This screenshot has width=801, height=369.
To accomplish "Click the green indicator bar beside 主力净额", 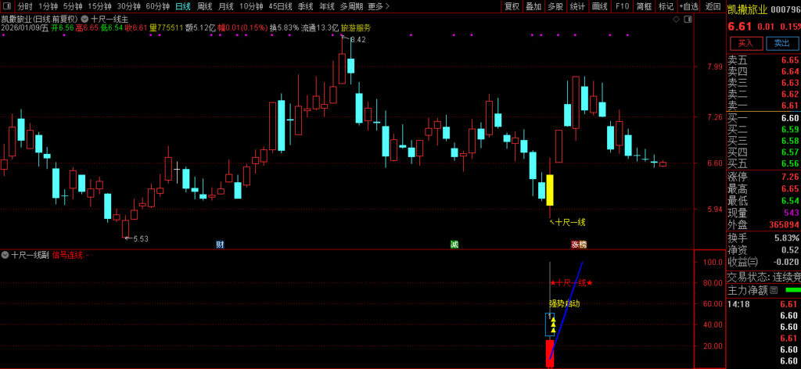I will (x=792, y=291).
